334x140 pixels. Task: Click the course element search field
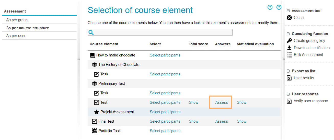pos(163,32)
